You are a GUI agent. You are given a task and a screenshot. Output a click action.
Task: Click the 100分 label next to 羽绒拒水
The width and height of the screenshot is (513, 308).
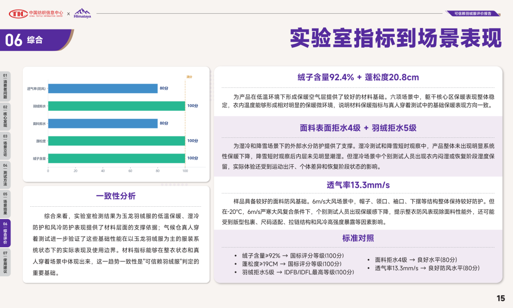click(193, 106)
